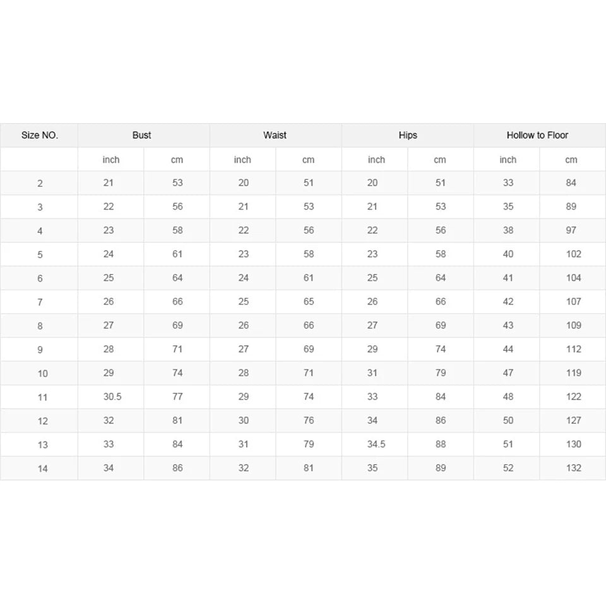This screenshot has width=606, height=606.
Task: Click the 97 cm value in size 4 row
Action: 571,230
